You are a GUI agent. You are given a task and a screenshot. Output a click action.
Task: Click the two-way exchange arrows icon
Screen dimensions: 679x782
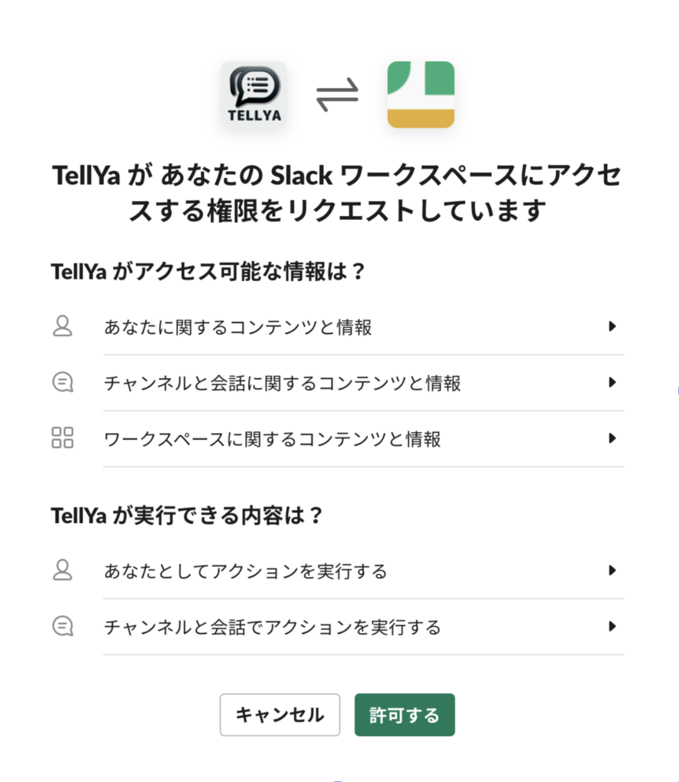338,94
